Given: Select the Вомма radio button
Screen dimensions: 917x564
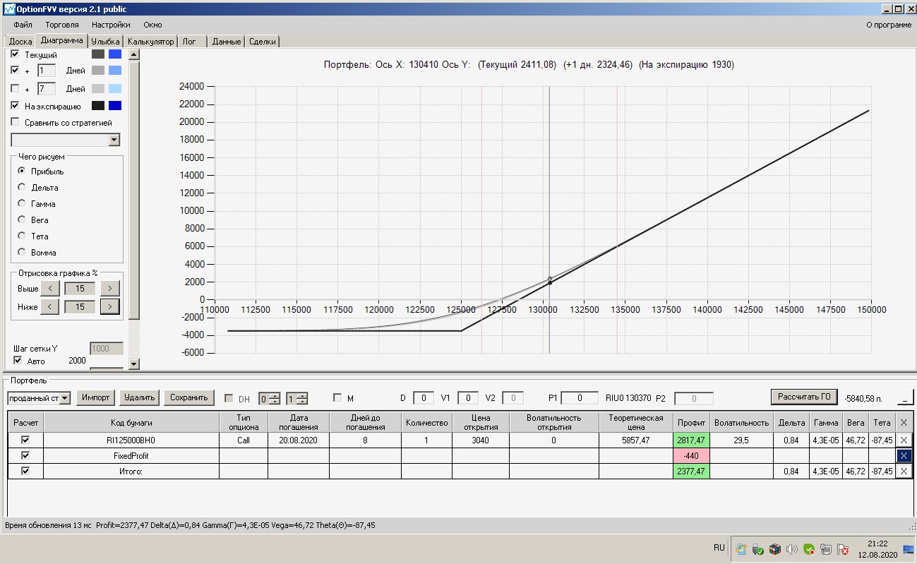Looking at the screenshot, I should click(x=22, y=252).
